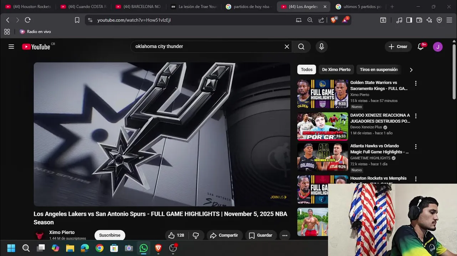Open Brave Wallet icon

tap(419, 20)
